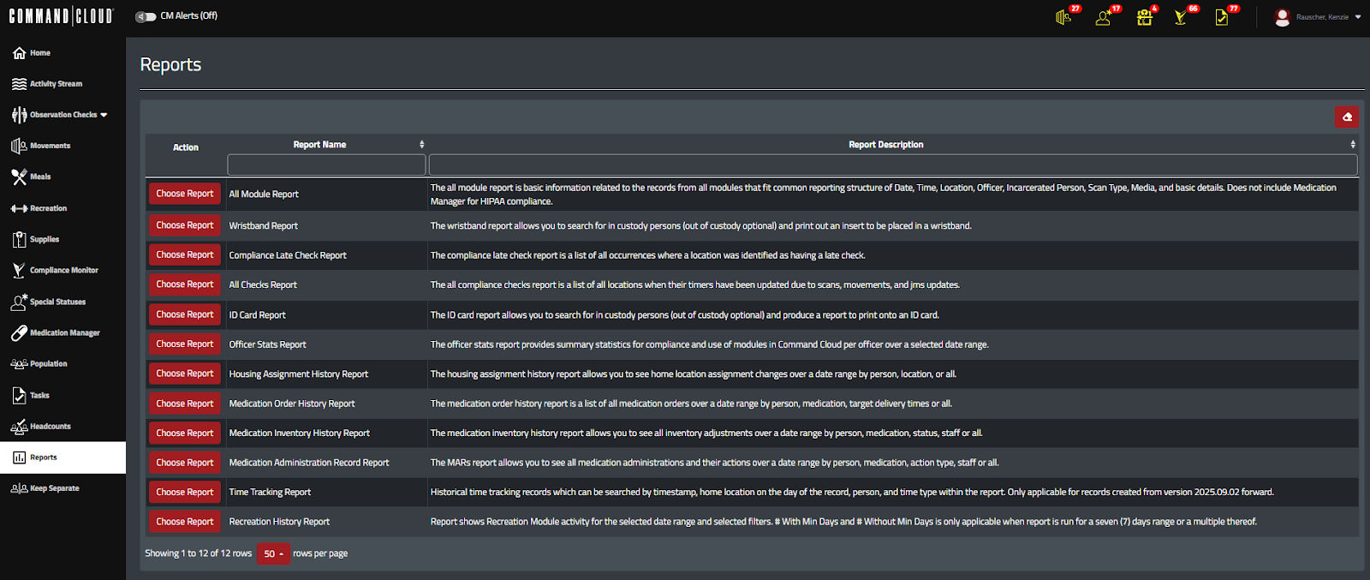Click the red eraser clear filters button

click(1347, 117)
